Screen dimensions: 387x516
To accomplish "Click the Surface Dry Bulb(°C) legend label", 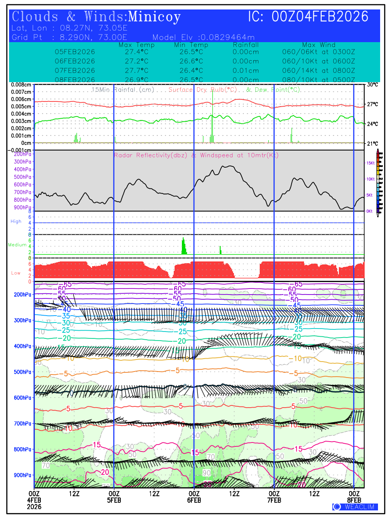I will click(203, 90).
